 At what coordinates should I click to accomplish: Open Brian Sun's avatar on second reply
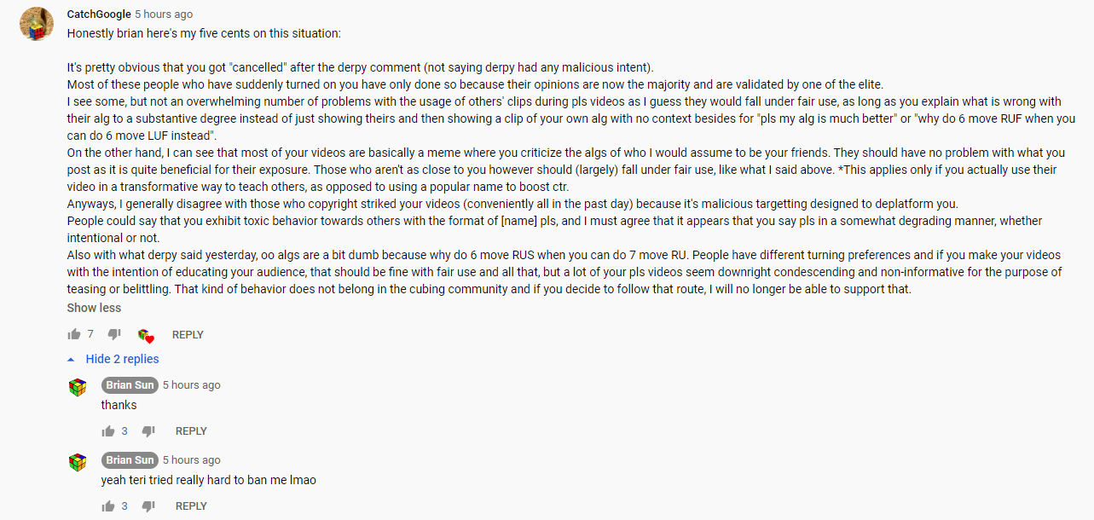tap(78, 463)
